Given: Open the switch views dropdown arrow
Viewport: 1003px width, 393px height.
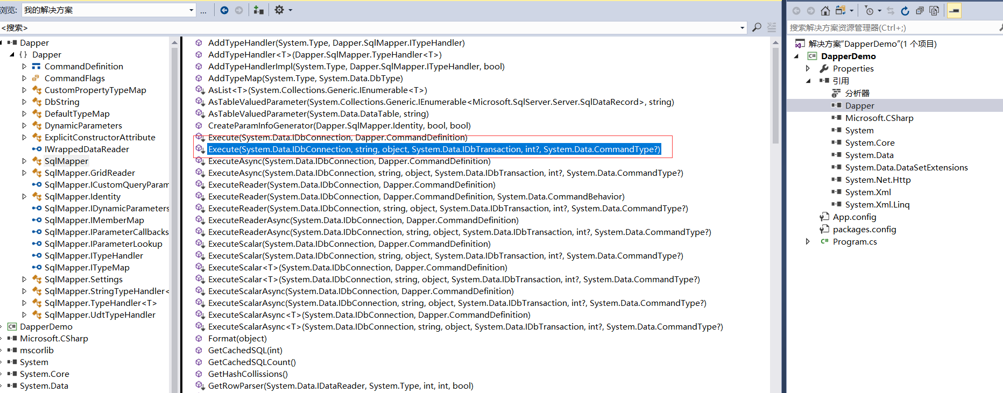Looking at the screenshot, I should (852, 11).
